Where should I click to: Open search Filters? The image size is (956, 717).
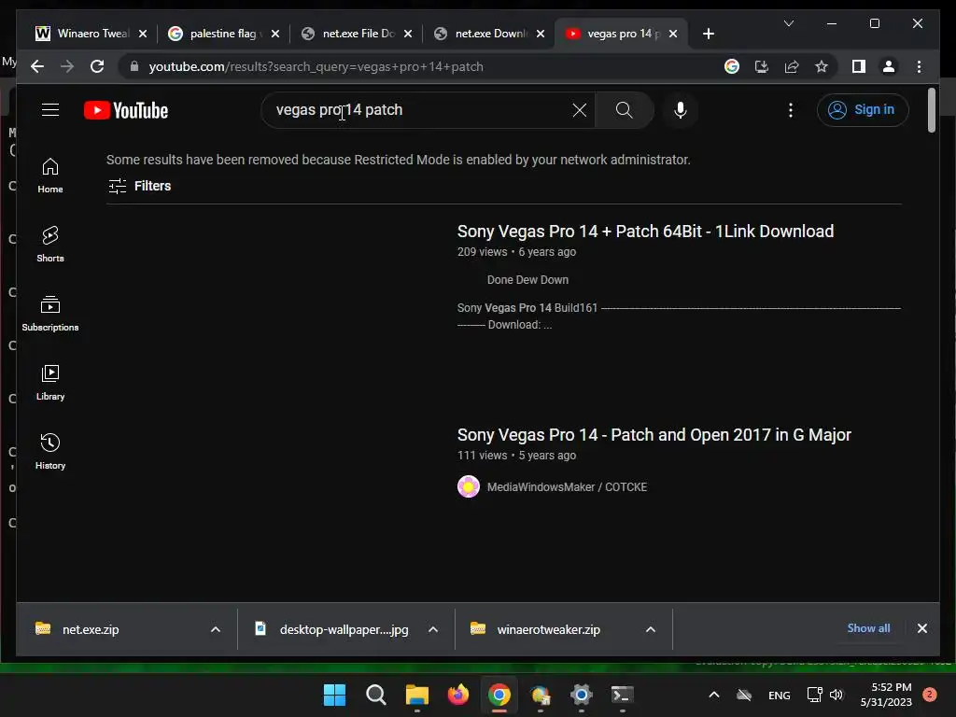(x=140, y=186)
